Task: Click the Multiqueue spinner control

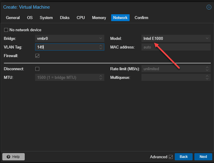Action: click(x=207, y=77)
